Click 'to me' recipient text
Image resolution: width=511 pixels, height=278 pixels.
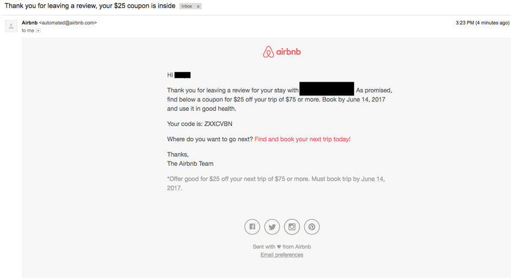point(28,31)
